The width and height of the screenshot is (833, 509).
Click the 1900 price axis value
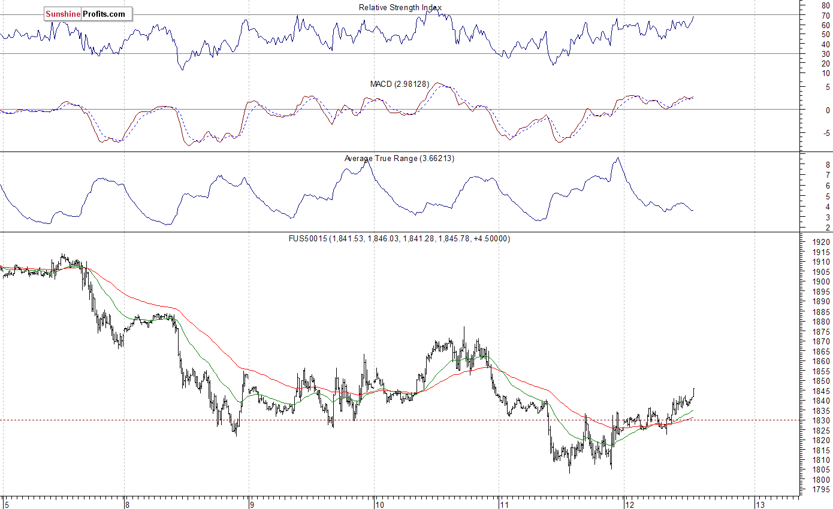coord(820,281)
